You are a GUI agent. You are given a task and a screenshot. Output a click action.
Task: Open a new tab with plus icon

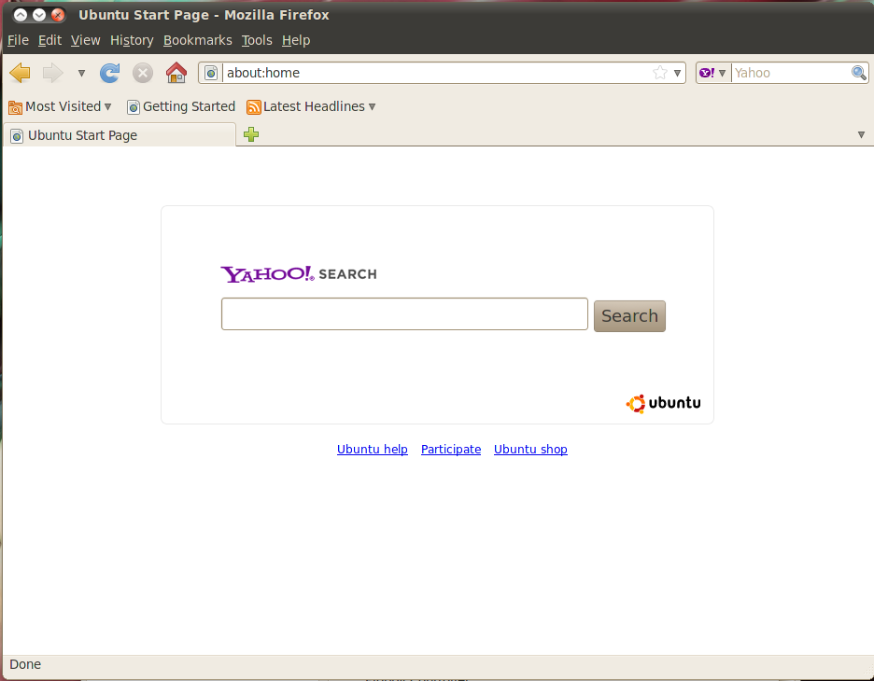tap(251, 134)
